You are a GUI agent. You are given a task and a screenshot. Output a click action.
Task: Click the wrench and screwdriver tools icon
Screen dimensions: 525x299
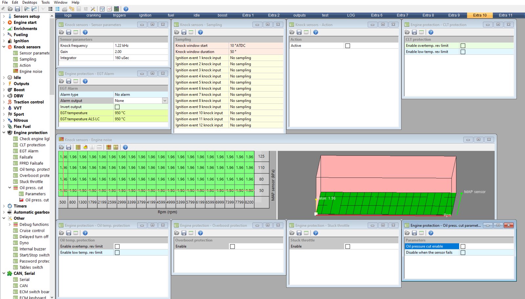(x=93, y=9)
